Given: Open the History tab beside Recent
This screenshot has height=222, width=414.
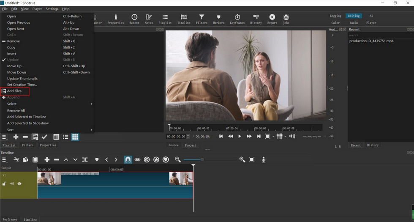Looking at the screenshot, I should (x=373, y=145).
